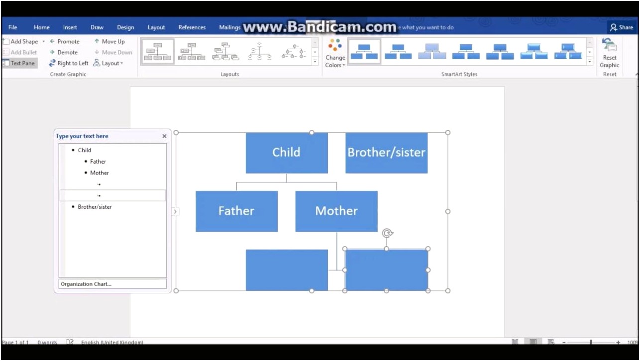Image resolution: width=640 pixels, height=361 pixels.
Task: Click the ribbon collapse arrow
Action: pyautogui.click(x=637, y=75)
